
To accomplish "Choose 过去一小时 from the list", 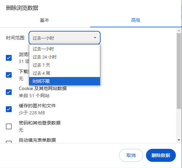I will 65,49.
